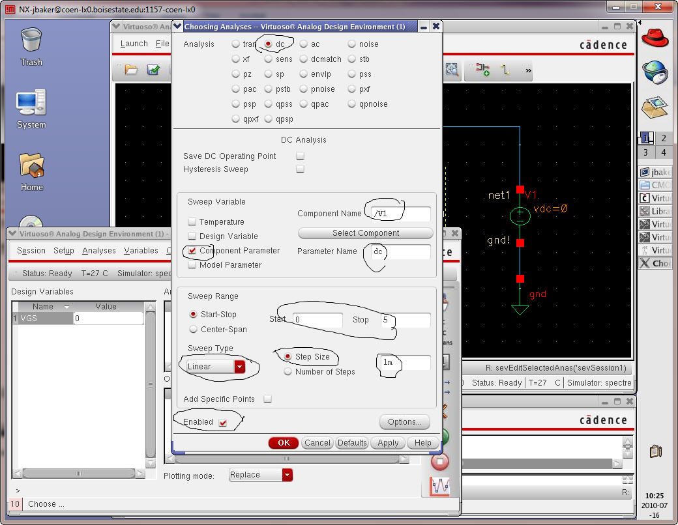Click the plot outputs waveform icon
Image resolution: width=678 pixels, height=525 pixels.
click(x=440, y=487)
